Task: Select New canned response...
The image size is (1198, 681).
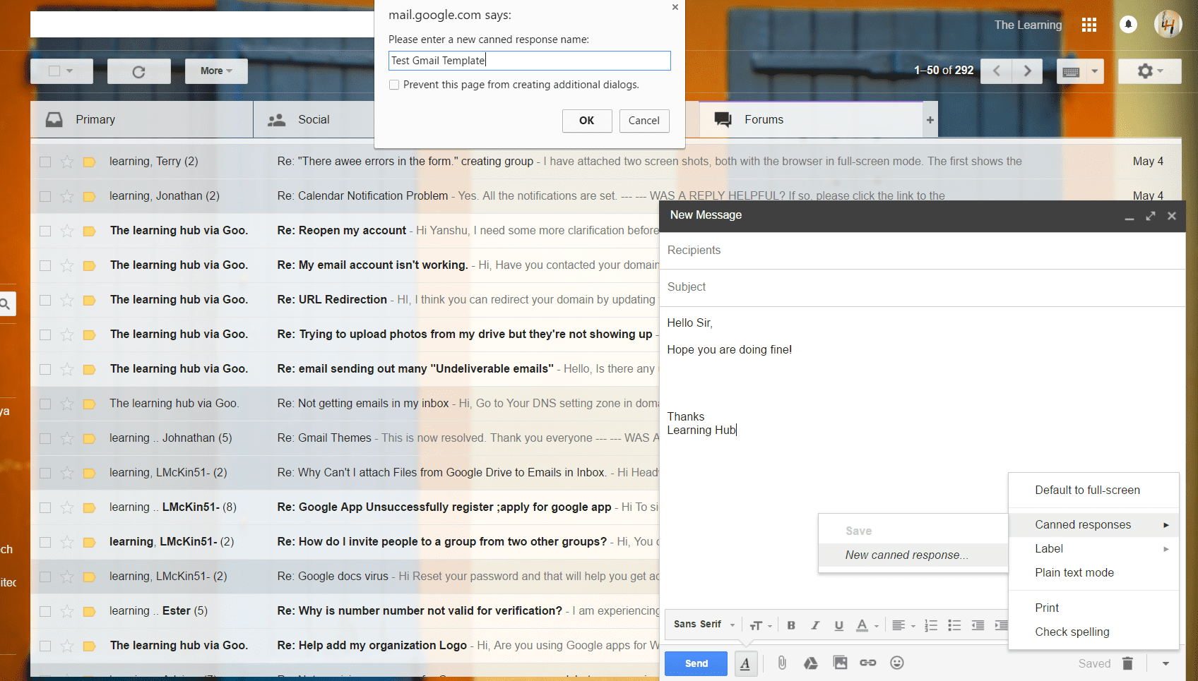Action: (x=913, y=555)
